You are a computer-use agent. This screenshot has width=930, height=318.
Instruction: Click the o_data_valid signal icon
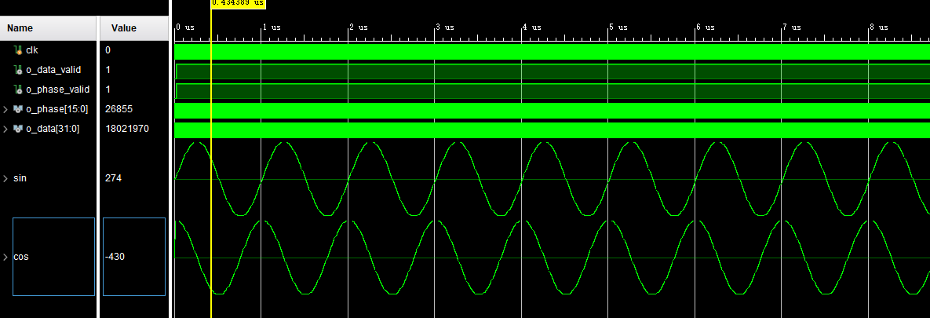coord(18,70)
